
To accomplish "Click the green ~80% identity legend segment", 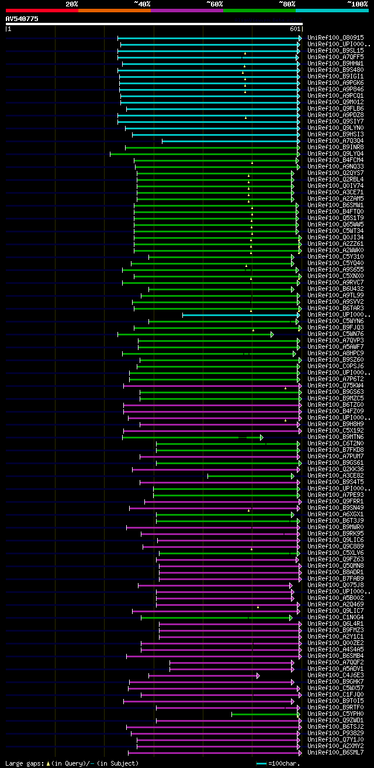I will pos(259,10).
